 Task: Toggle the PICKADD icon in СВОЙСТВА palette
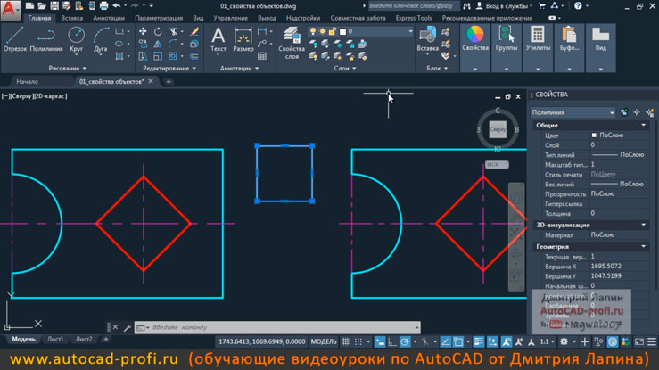(x=624, y=112)
